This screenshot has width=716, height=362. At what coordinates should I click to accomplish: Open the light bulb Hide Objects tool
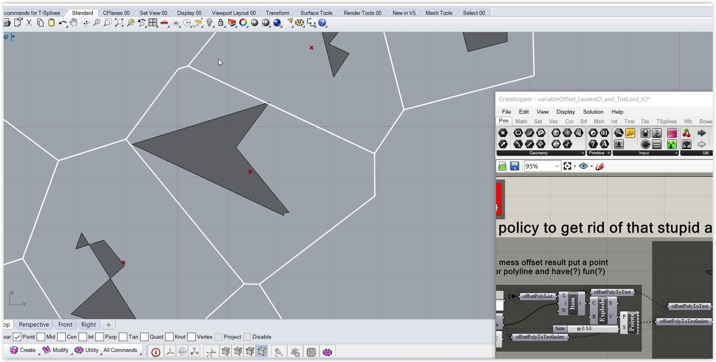209,23
